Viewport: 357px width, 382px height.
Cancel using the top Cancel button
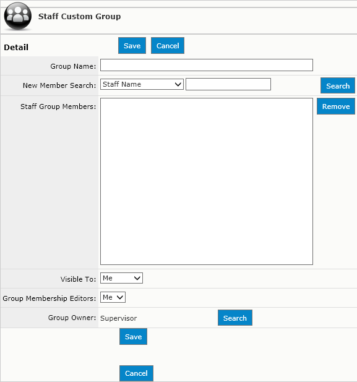point(168,46)
